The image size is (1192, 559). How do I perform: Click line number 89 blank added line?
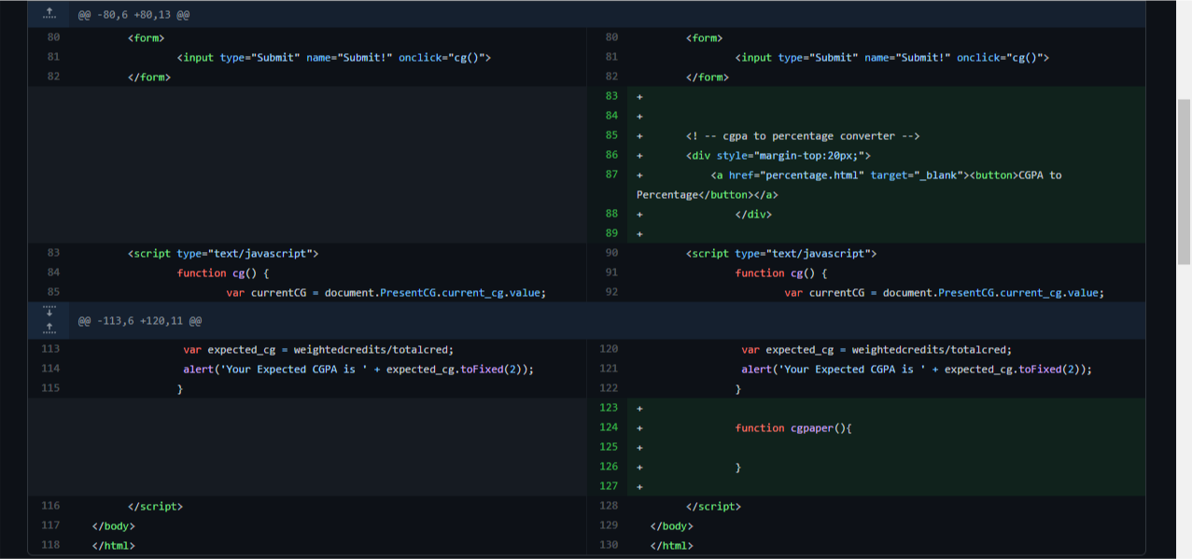pos(611,233)
